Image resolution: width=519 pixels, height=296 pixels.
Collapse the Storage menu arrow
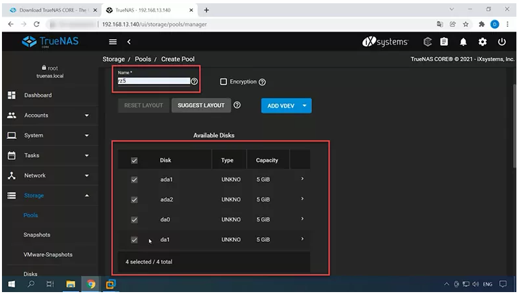point(87,196)
